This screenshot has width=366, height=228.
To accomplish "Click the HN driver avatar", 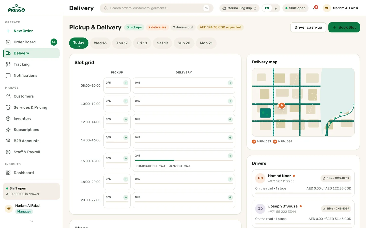I will point(260,178).
